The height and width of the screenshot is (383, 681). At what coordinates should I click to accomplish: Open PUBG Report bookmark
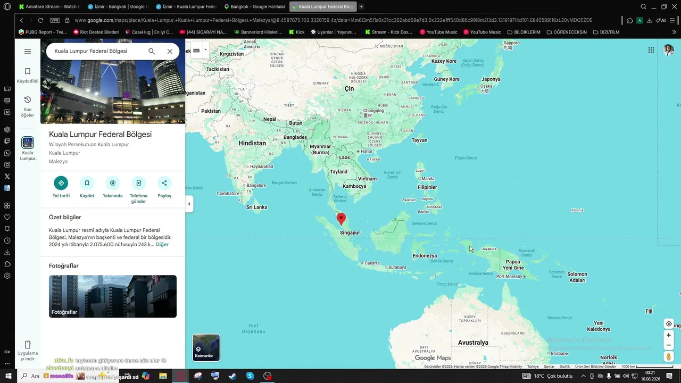(x=43, y=32)
